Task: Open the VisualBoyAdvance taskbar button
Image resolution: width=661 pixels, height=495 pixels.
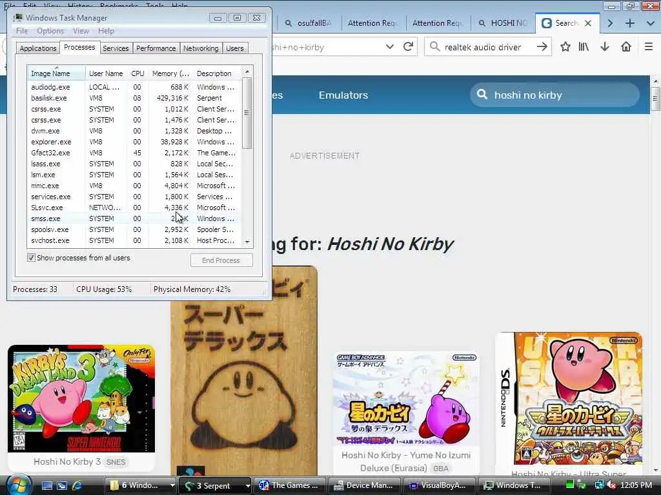Action: pyautogui.click(x=438, y=485)
